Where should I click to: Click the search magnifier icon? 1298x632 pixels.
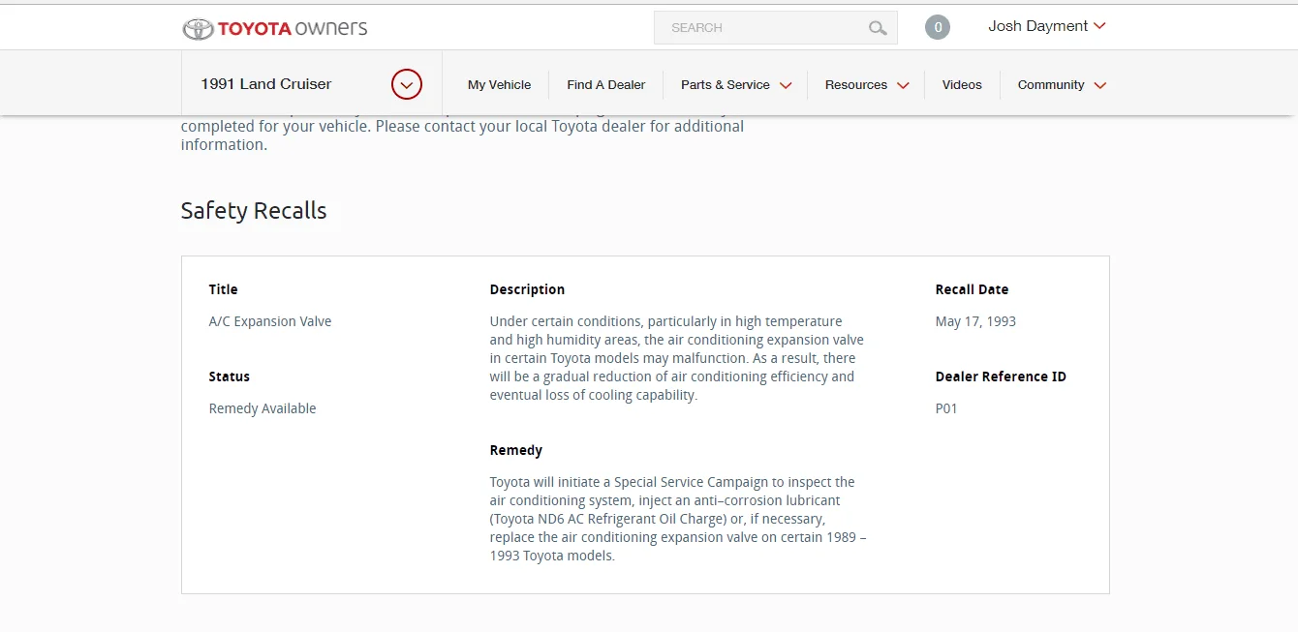(x=878, y=28)
